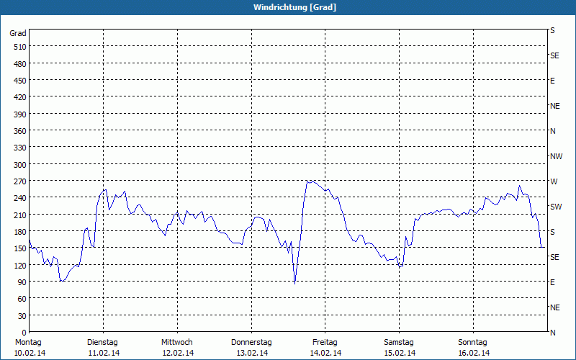The image size is (576, 360).
Task: Click the 150 value on the left axis
Action: click(x=20, y=248)
